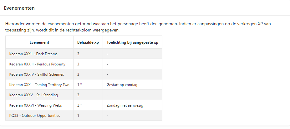The image size is (290, 129).
Task: Click the Toelichting bij aangepaste xp header
Action: (x=132, y=42)
